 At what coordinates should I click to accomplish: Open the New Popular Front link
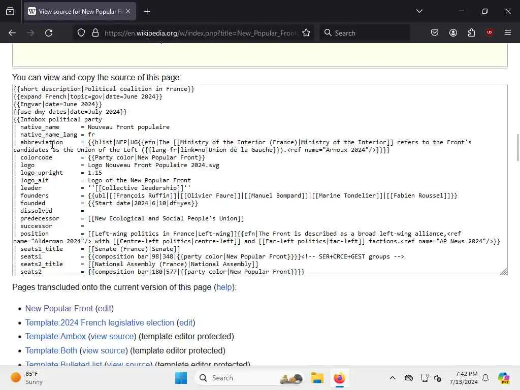tap(59, 308)
